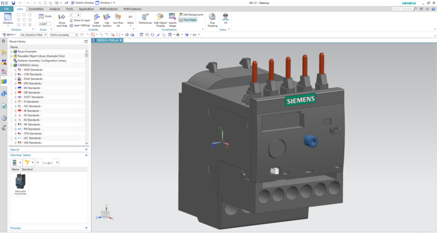Go to the next member page
Viewport: 437px width, 233px height.
click(x=57, y=163)
